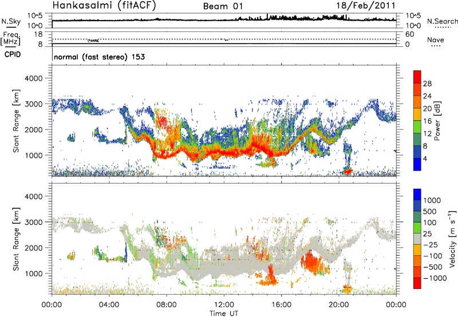
Task: Click the red velocity patch near 18:00
Action: [312, 262]
